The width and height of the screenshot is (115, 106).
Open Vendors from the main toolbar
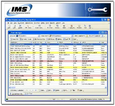79,26
